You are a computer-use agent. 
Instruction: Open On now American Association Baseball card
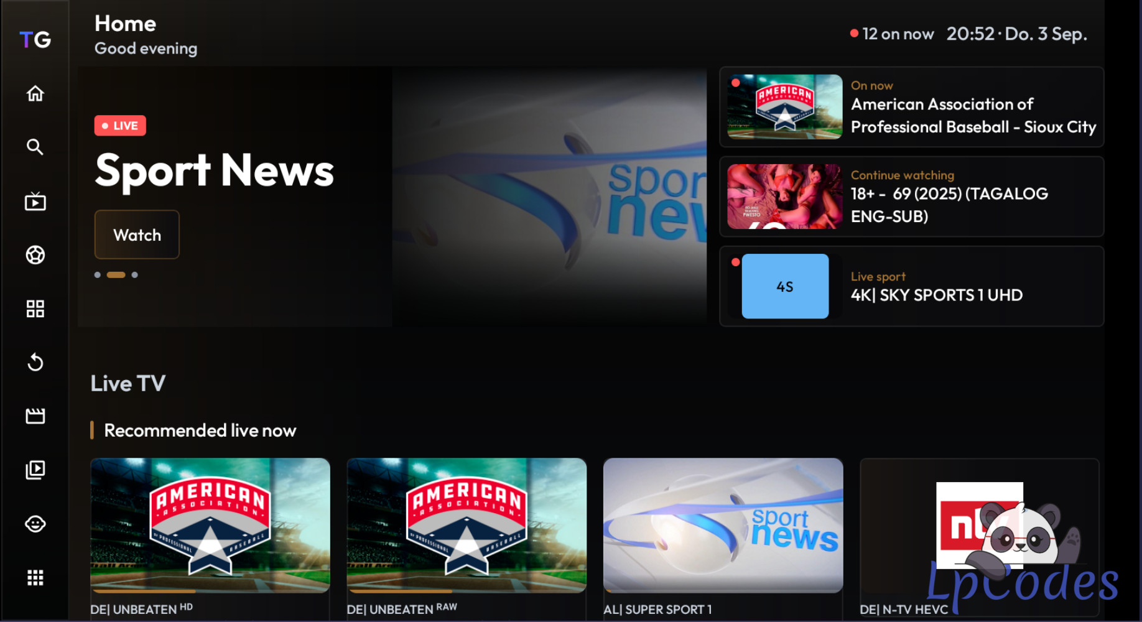[912, 107]
